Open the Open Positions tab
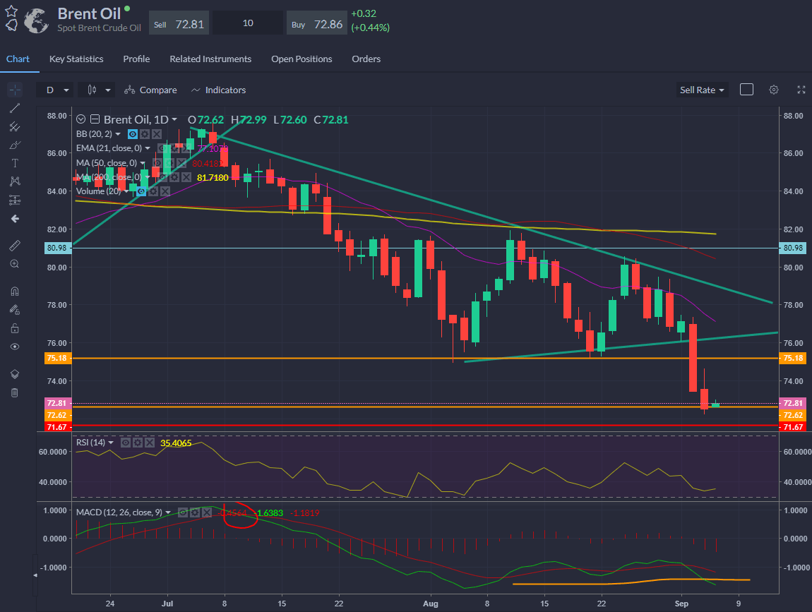The image size is (812, 612). pyautogui.click(x=301, y=59)
